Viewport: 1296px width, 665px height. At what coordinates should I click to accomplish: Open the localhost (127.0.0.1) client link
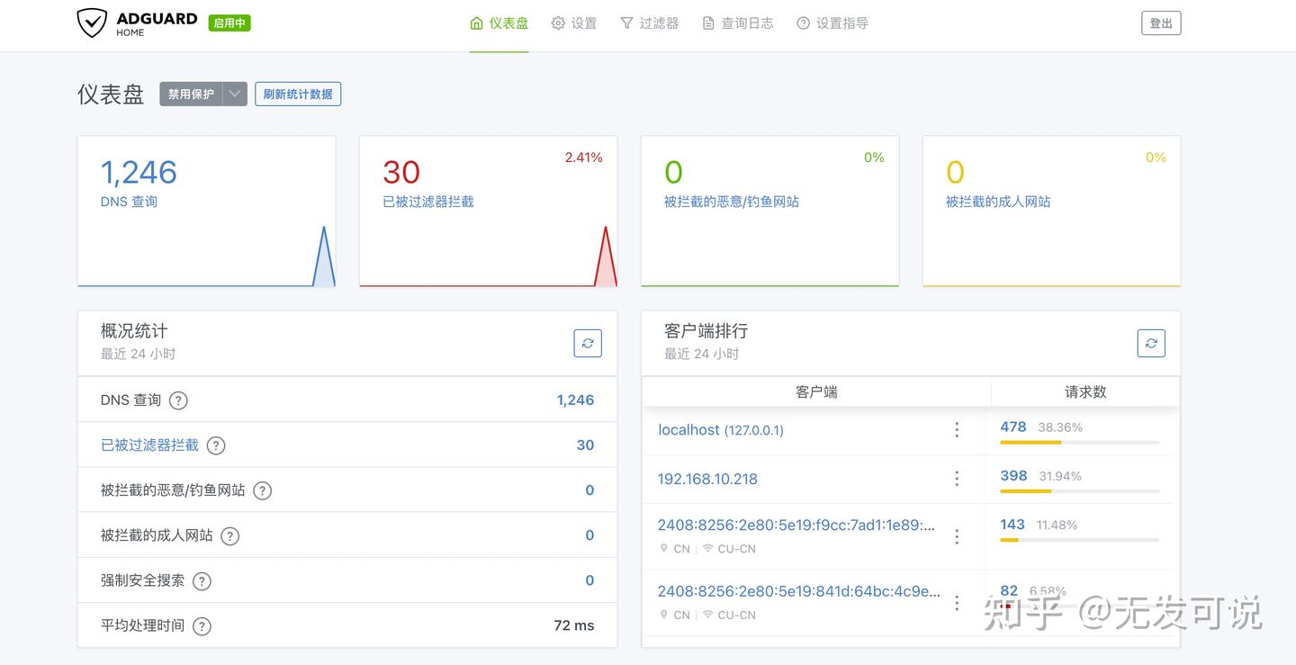click(x=720, y=429)
